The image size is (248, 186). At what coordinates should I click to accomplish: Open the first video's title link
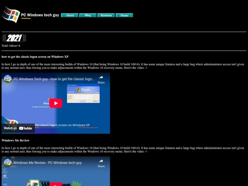point(54,79)
